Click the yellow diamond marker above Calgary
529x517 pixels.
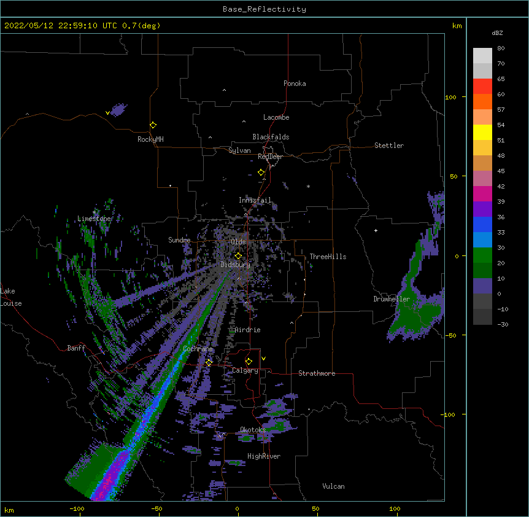(249, 362)
